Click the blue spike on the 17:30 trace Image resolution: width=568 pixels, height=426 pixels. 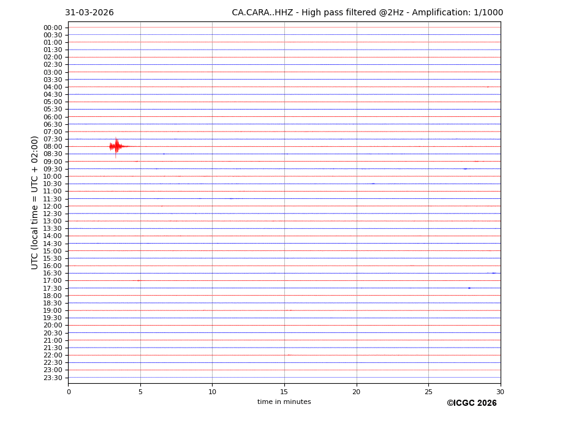click(469, 288)
